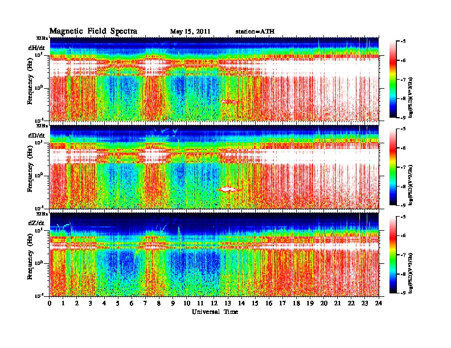Click the date "May 15, 2011"

coord(190,32)
